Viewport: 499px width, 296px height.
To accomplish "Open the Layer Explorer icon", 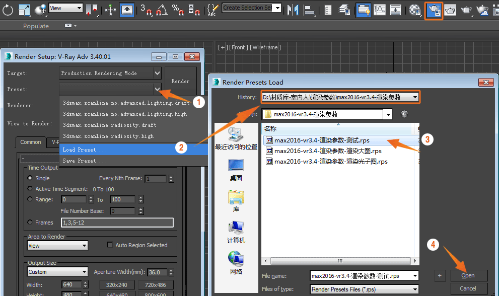I will tap(344, 10).
